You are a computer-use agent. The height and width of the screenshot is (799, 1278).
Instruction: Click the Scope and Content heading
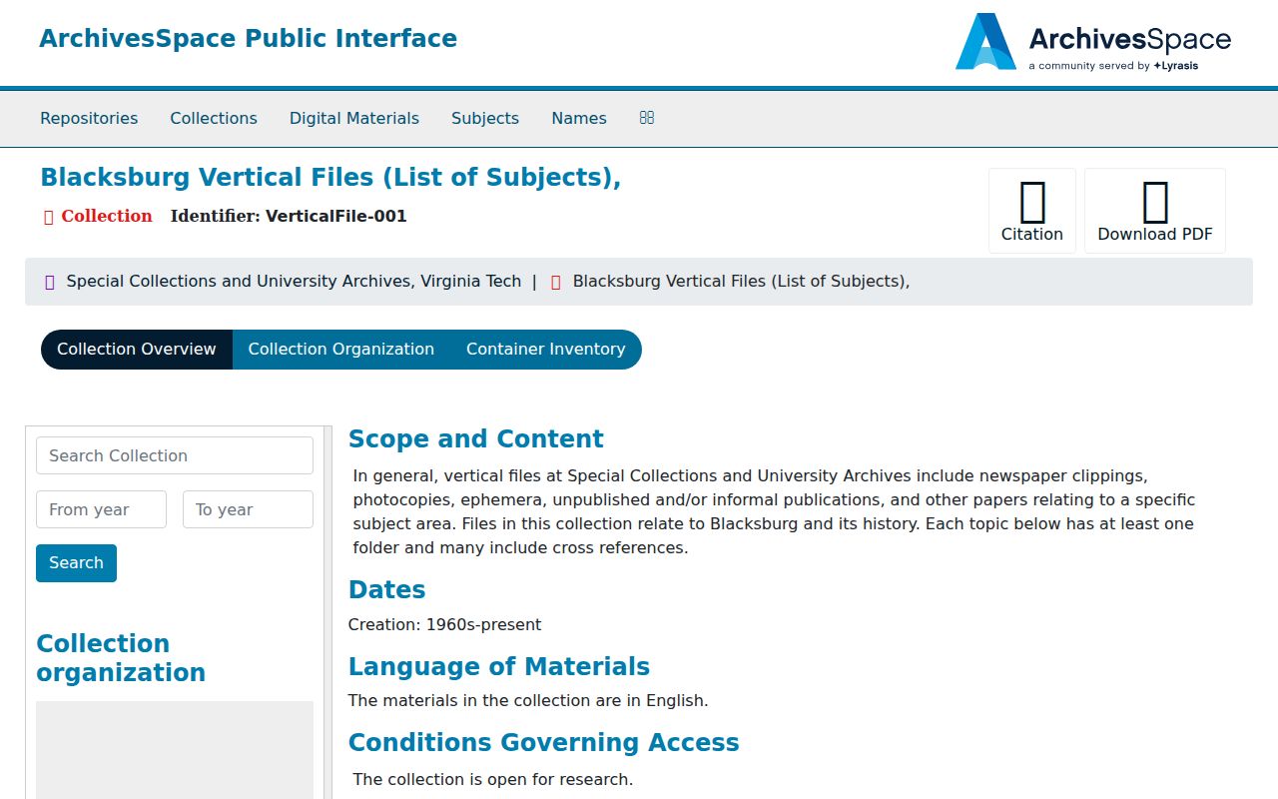[x=476, y=439]
